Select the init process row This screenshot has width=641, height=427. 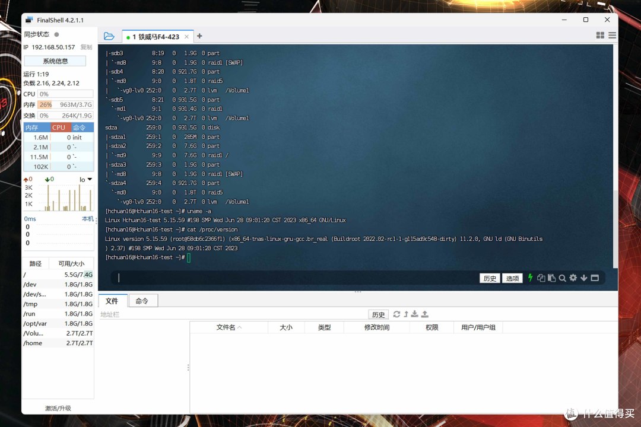click(58, 138)
